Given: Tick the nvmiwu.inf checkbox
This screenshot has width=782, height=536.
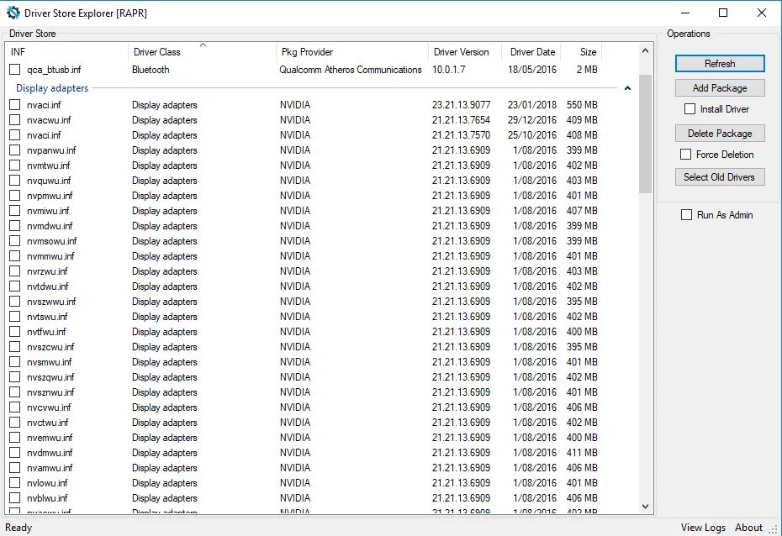Looking at the screenshot, I should coord(15,211).
